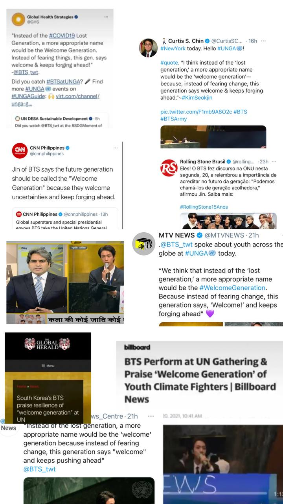Open Billboard headline about BTS at UN
Screen dimensions: 283x504
(x=200, y=380)
